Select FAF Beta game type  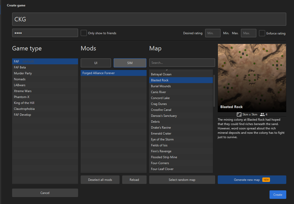45,67
